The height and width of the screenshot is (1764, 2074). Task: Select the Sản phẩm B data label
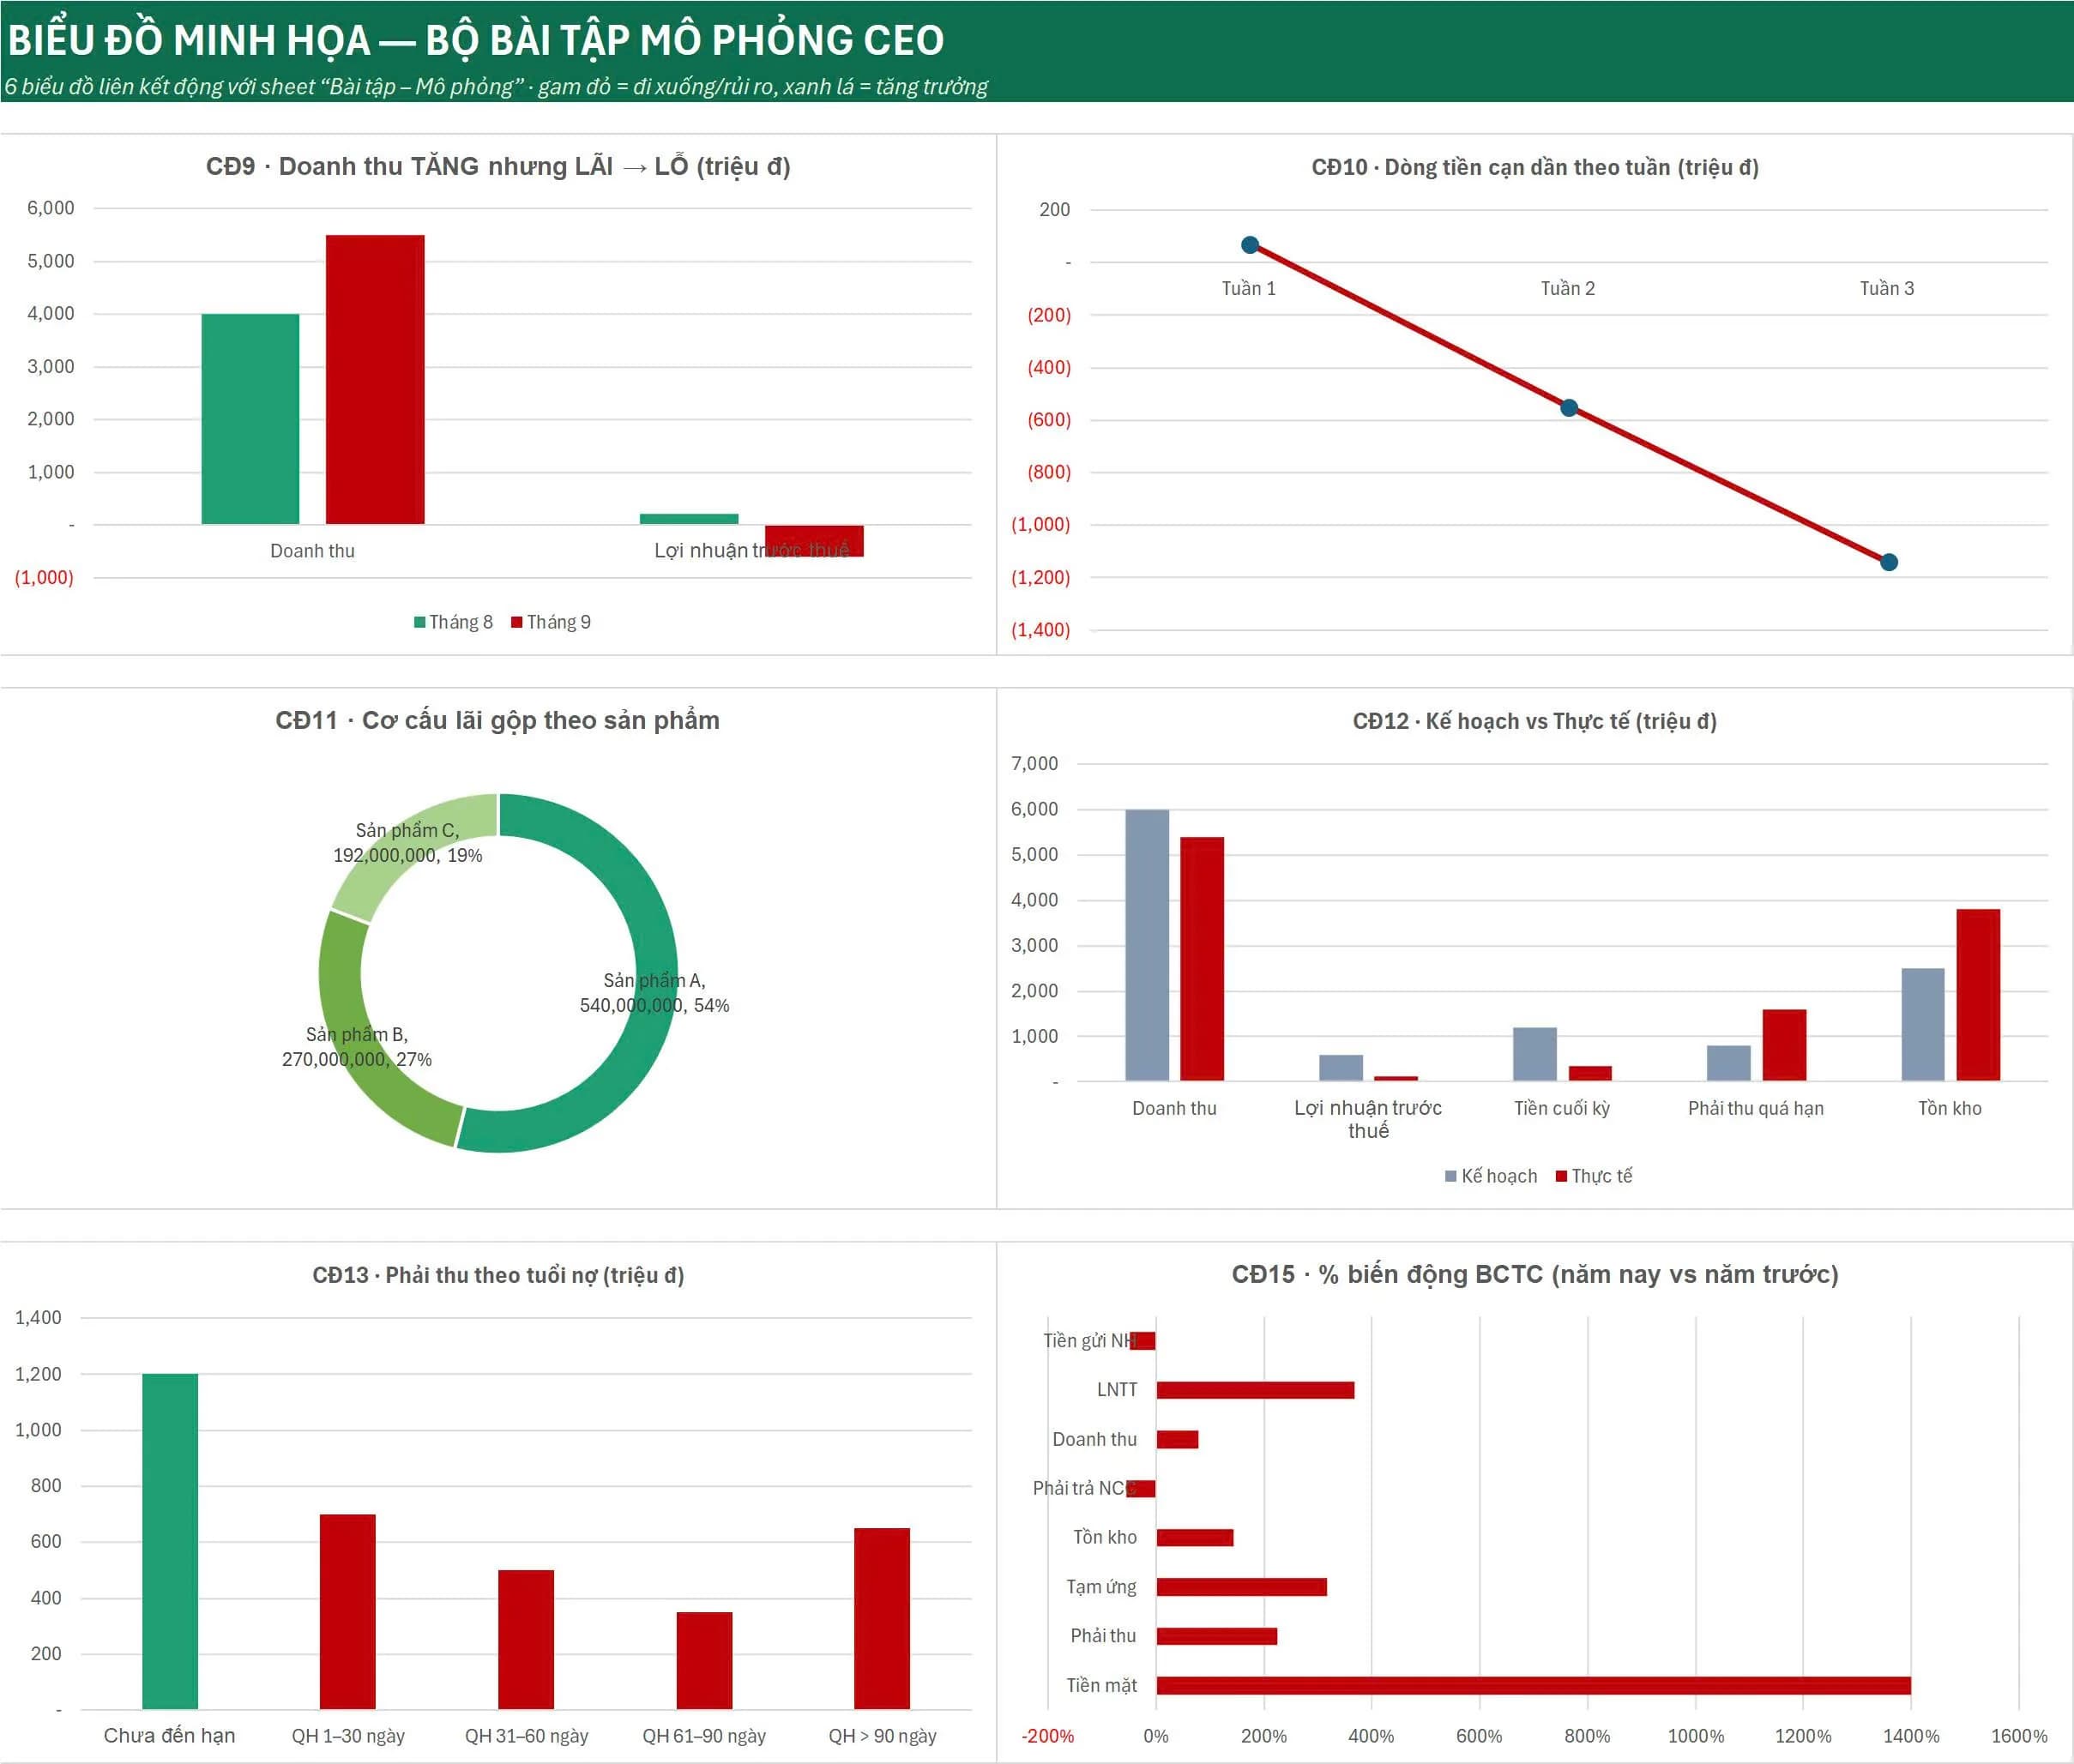(357, 1047)
